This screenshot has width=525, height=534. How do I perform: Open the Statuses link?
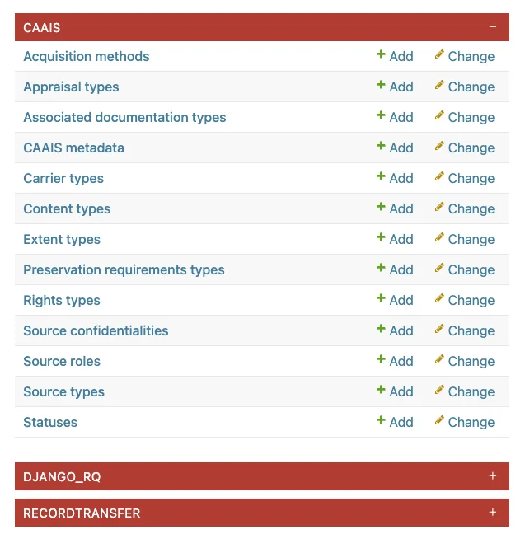click(x=50, y=422)
